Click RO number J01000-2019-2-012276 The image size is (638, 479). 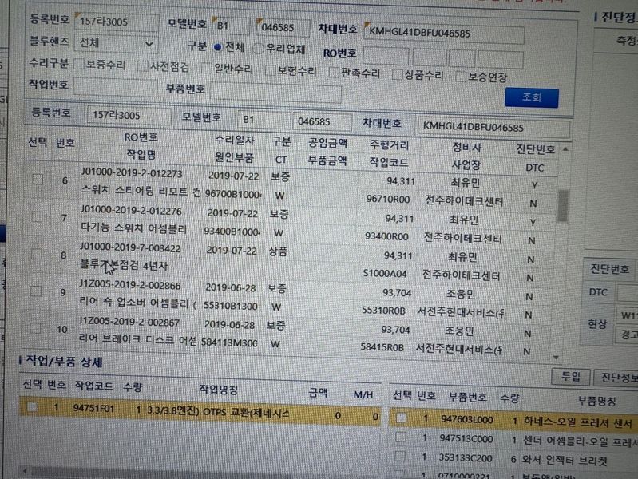(131, 211)
